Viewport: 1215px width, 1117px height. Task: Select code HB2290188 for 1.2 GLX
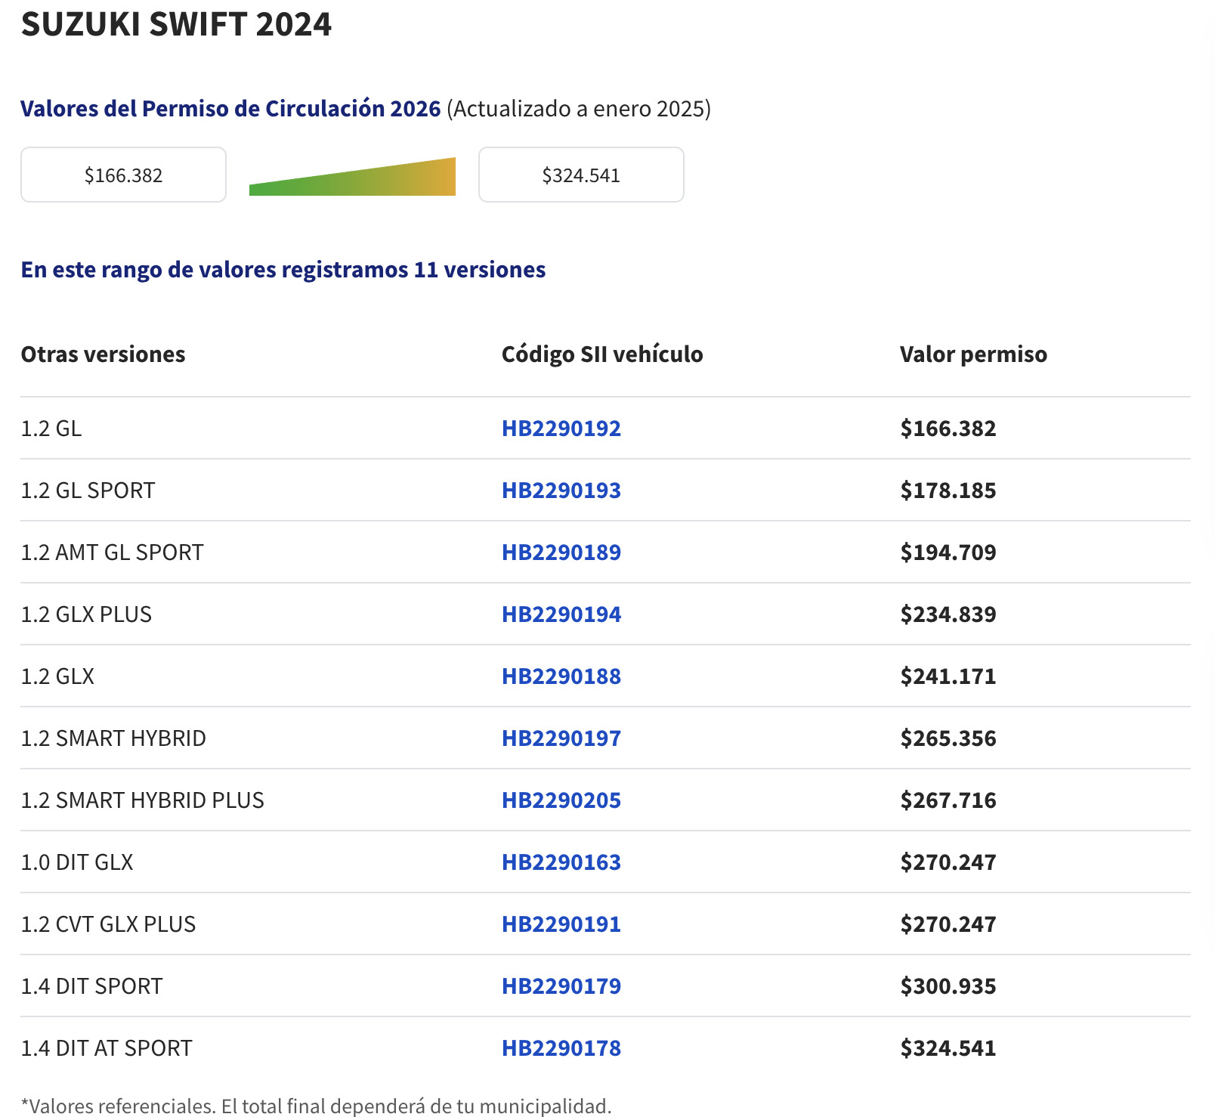(x=561, y=676)
